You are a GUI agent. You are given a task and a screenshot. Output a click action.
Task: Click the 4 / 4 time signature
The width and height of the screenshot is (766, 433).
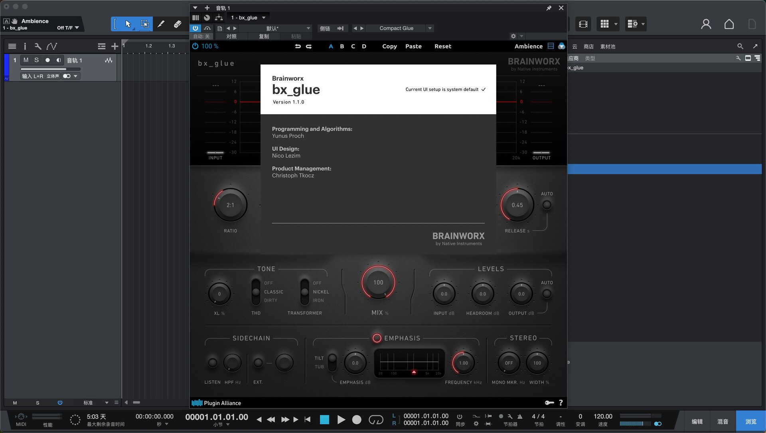point(538,416)
